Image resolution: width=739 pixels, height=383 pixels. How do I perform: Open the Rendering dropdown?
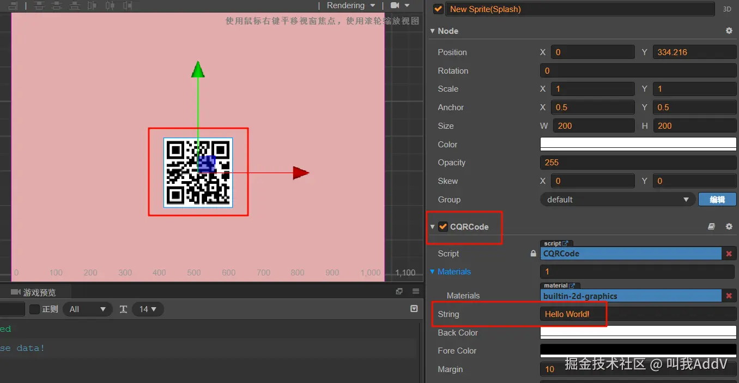click(x=351, y=5)
